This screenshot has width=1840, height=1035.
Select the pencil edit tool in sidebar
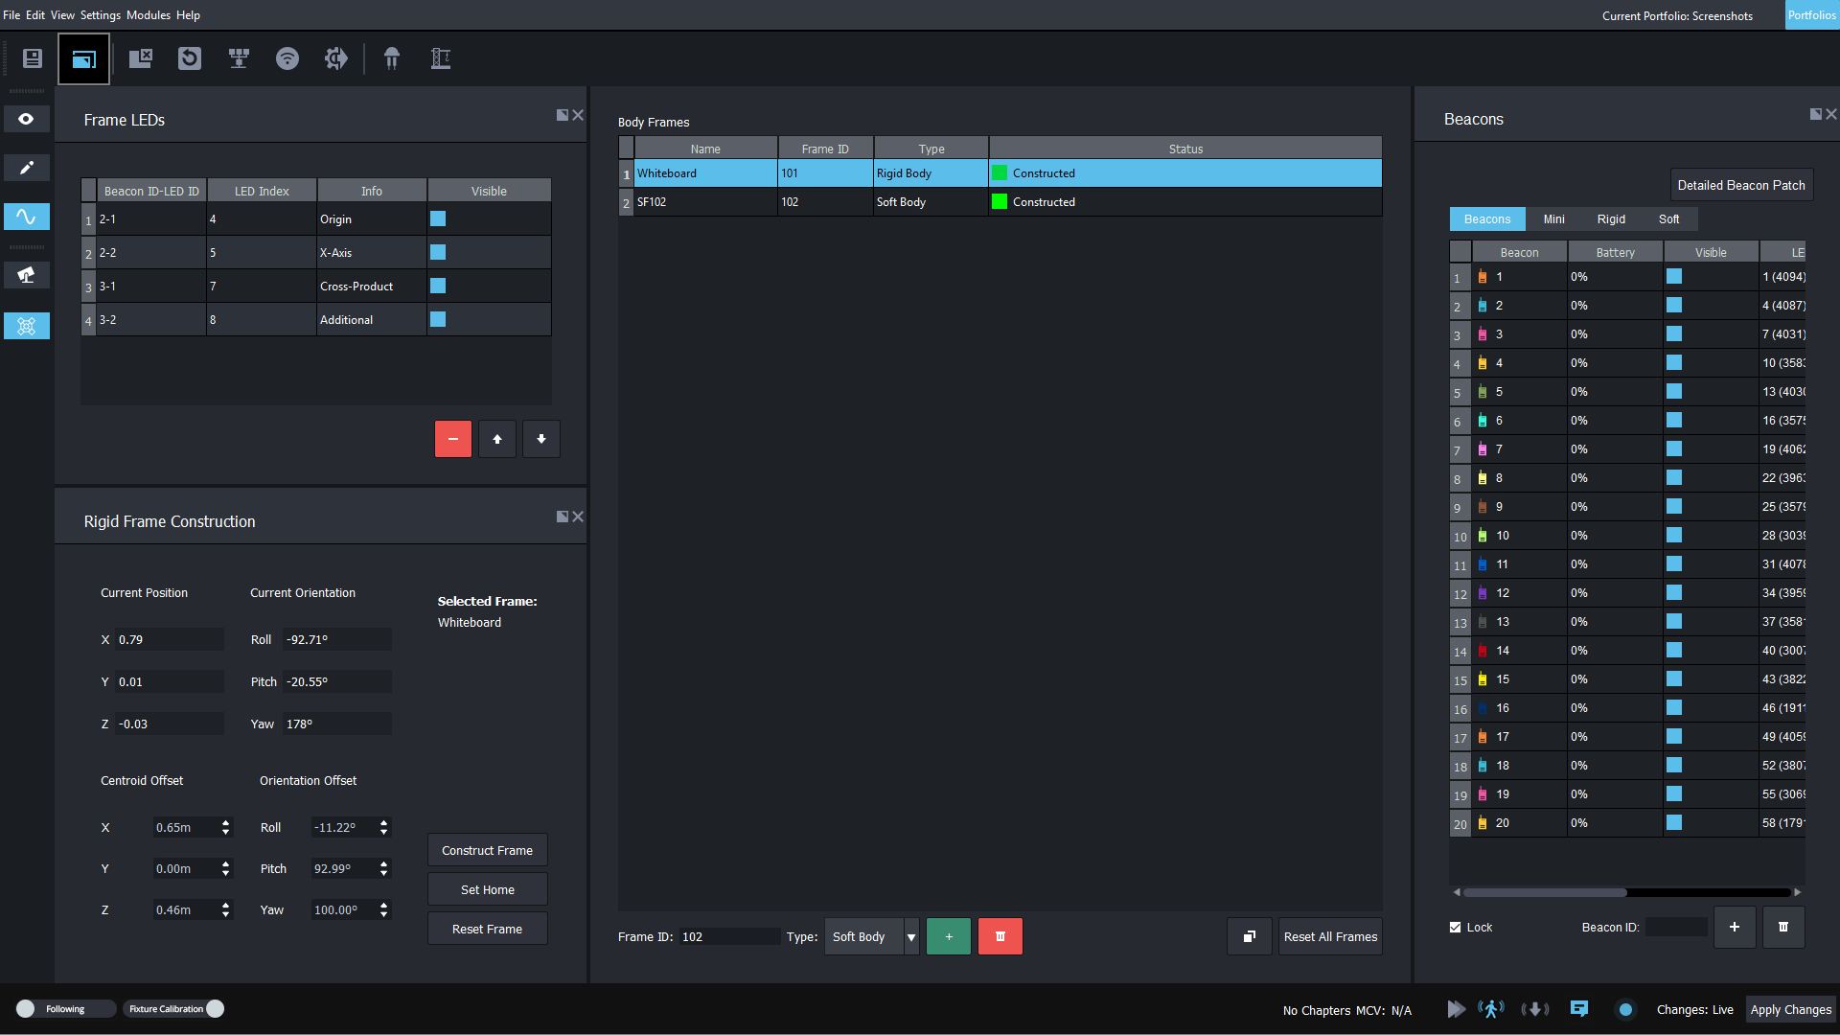click(x=26, y=168)
